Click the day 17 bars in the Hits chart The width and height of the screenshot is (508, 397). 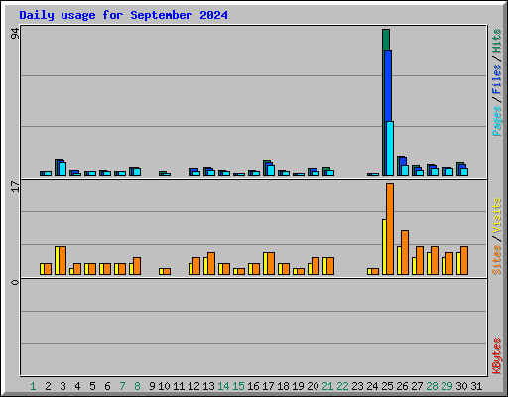click(x=269, y=168)
